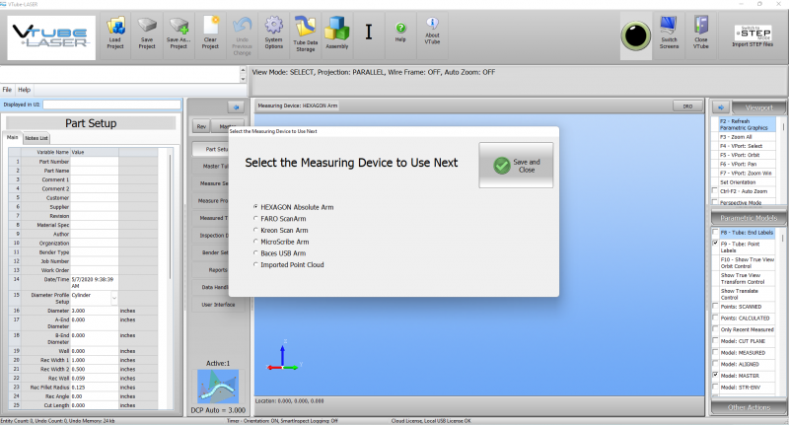The width and height of the screenshot is (789, 425).
Task: Toggle Only Recent Measured checkbox
Action: (x=715, y=329)
